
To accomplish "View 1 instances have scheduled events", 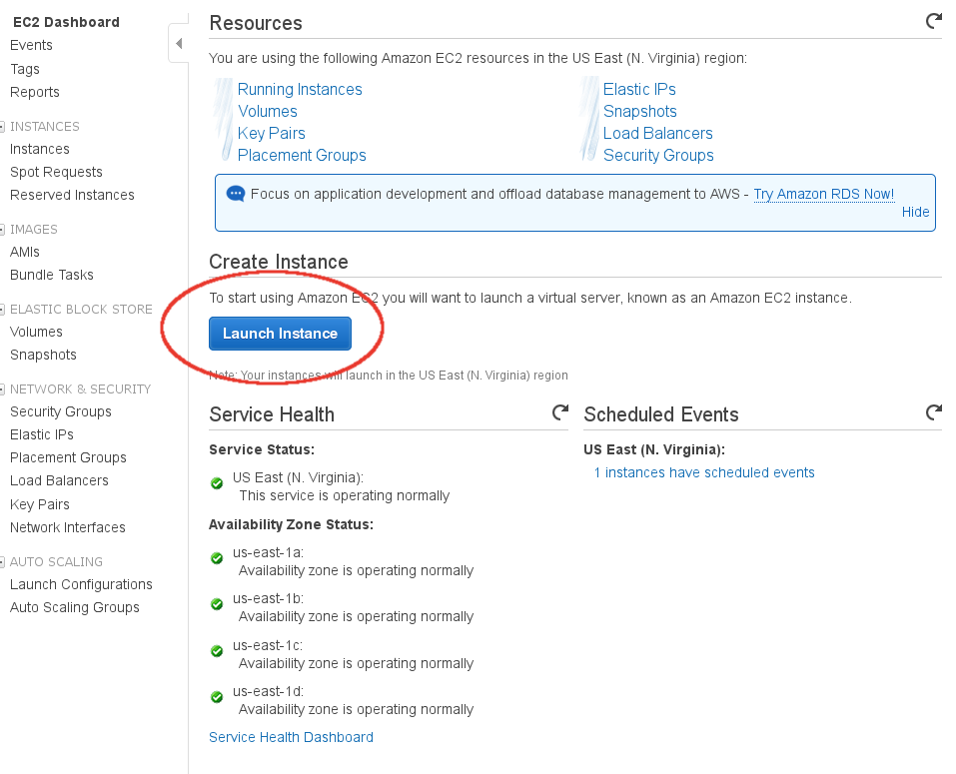I will [x=704, y=472].
